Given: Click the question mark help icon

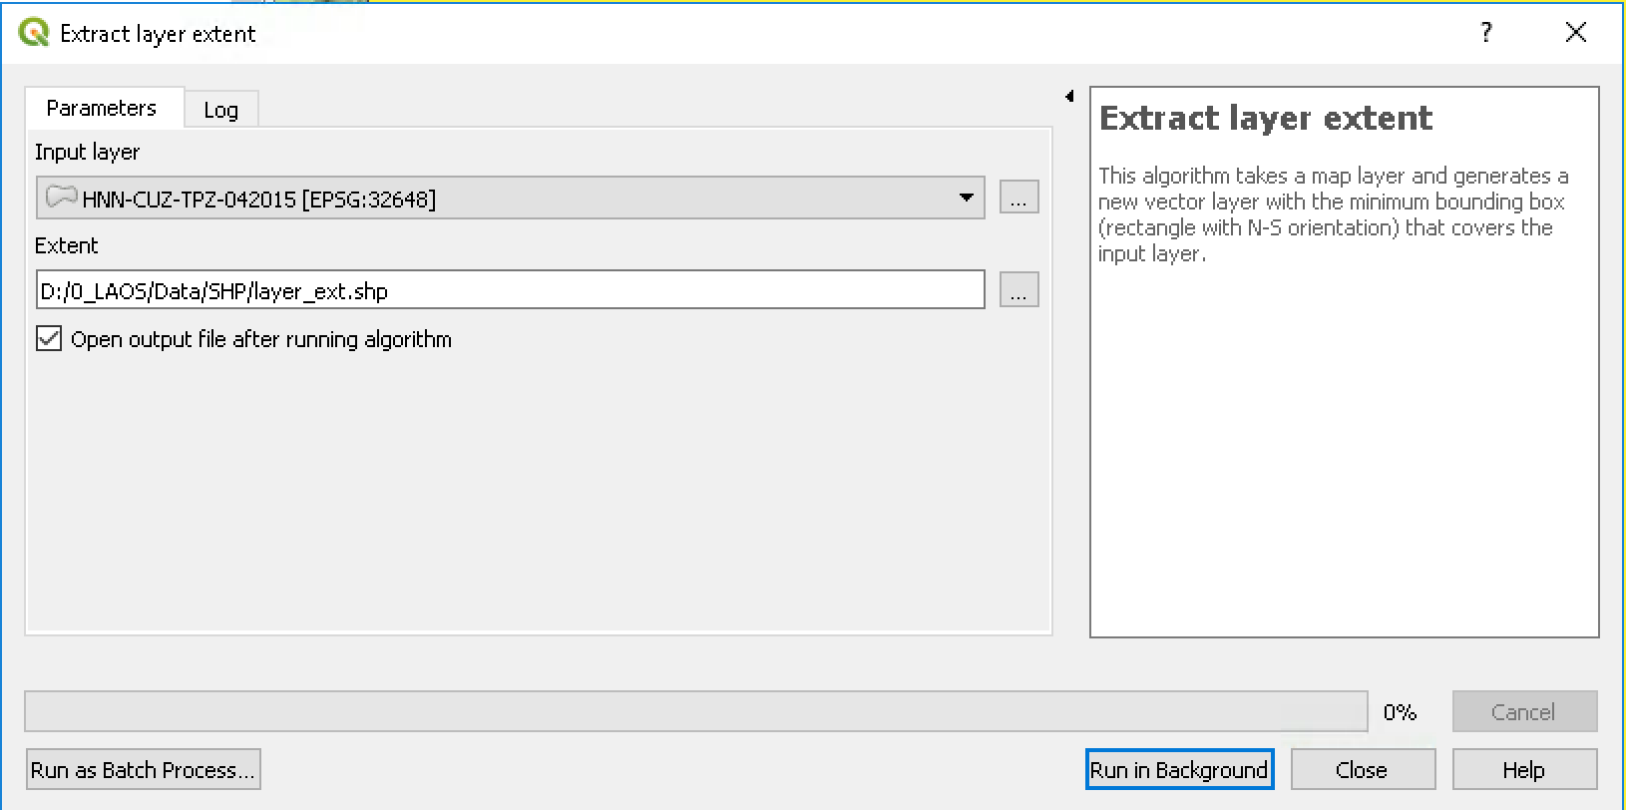Looking at the screenshot, I should [x=1486, y=33].
